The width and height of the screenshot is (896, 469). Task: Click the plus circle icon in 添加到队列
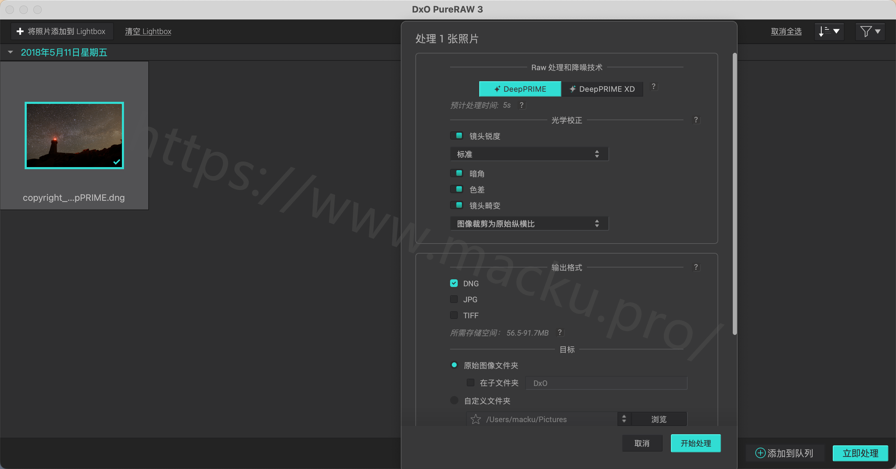pyautogui.click(x=760, y=453)
